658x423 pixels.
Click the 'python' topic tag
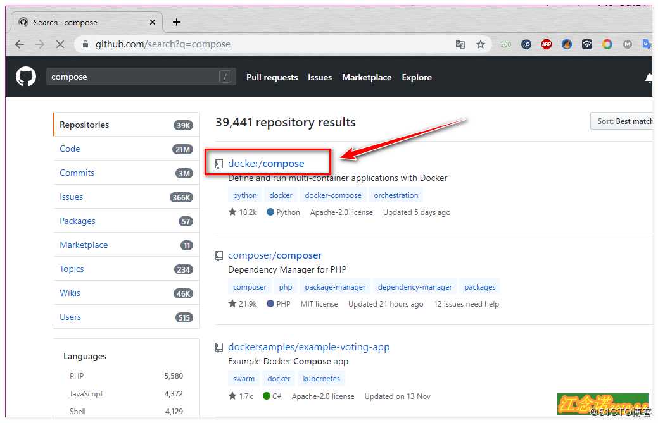click(245, 195)
